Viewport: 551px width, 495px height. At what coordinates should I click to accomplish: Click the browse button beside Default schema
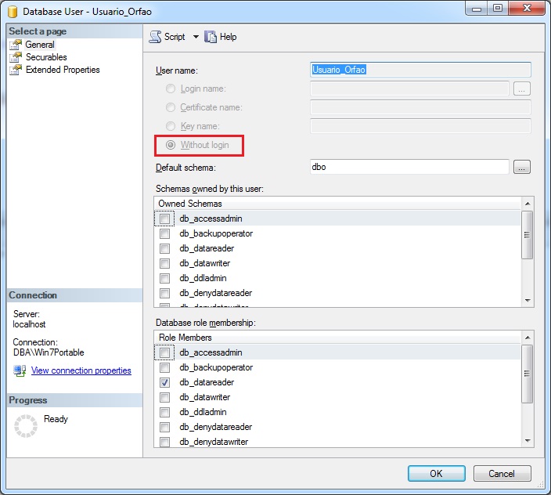522,167
